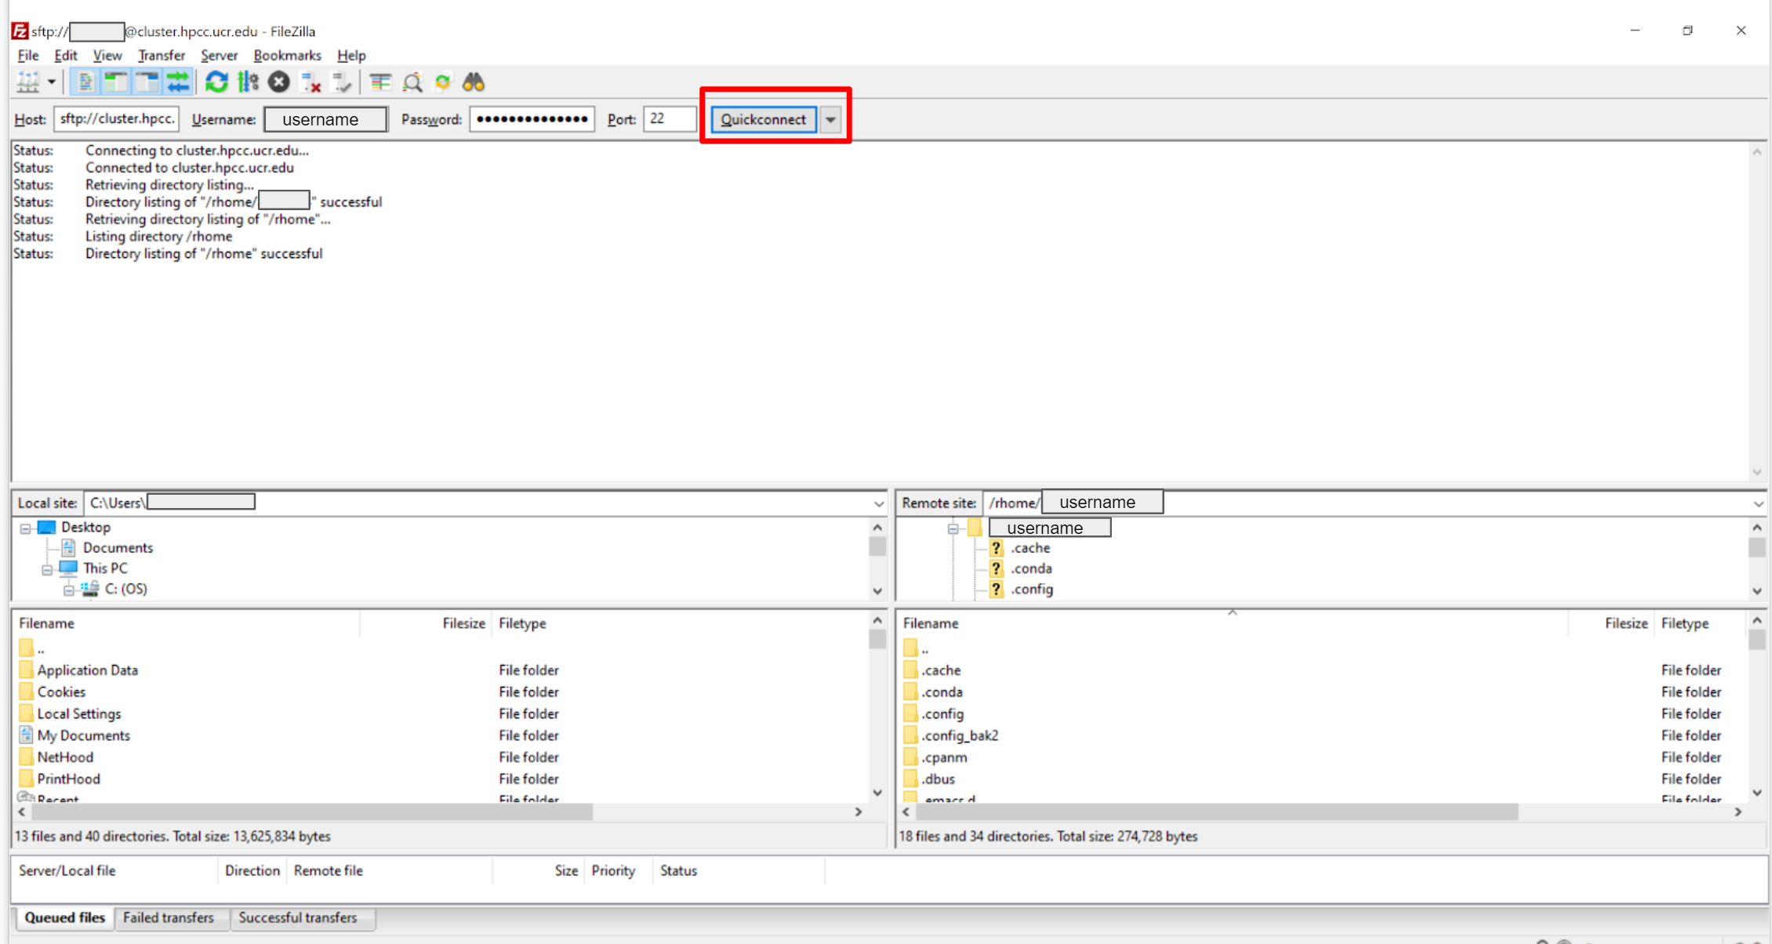
Task: Select .cpanm in remote file list
Action: point(944,757)
